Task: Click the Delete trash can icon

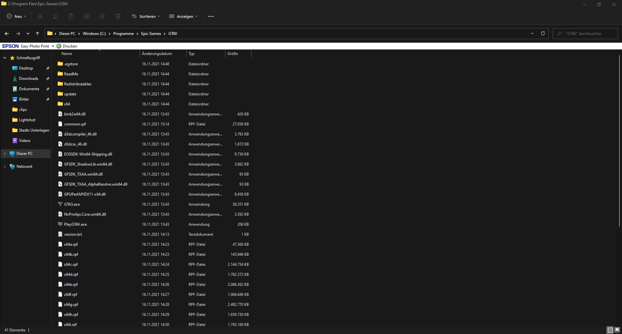Action: pyautogui.click(x=118, y=16)
